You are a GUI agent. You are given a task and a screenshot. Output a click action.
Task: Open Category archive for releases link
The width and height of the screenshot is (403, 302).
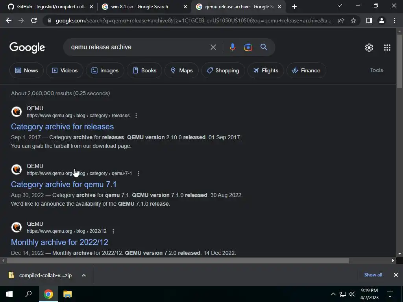[63, 127]
